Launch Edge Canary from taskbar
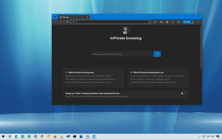This screenshot has width=222, height=139. coord(36,136)
